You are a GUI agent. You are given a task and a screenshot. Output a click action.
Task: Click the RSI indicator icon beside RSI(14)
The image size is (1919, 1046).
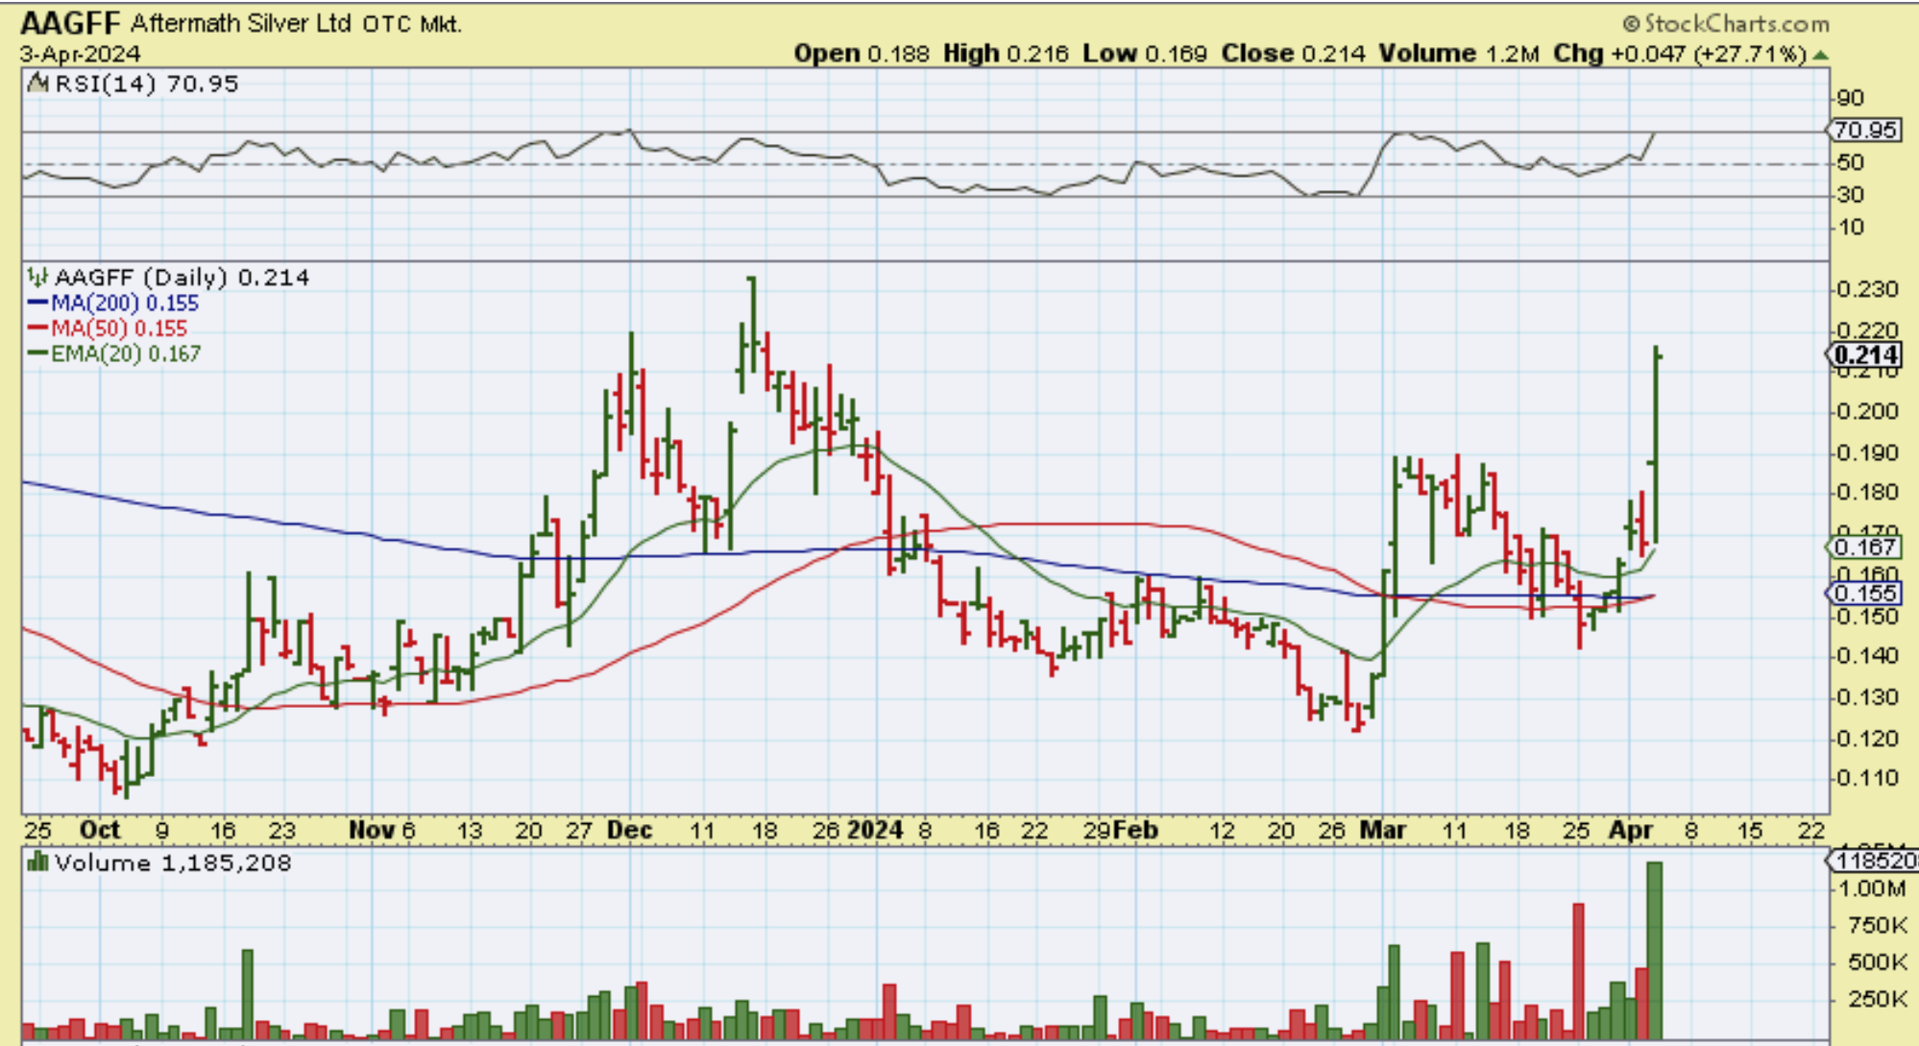38,84
